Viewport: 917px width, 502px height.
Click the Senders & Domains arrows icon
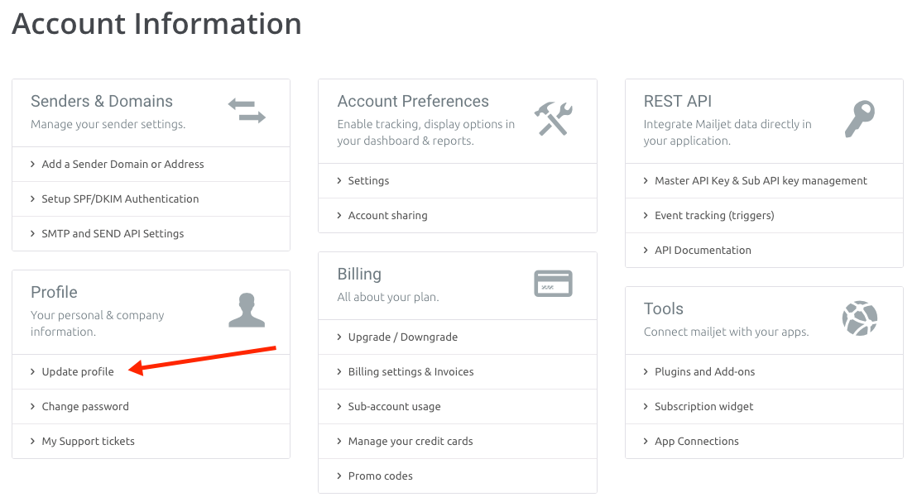click(247, 111)
